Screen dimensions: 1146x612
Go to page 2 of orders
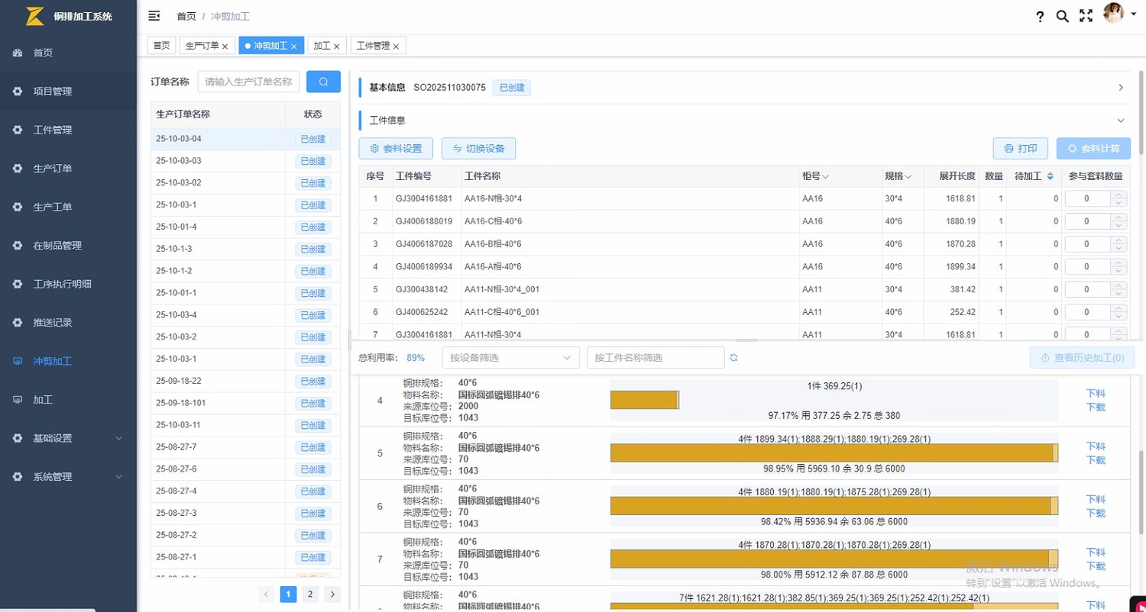click(x=309, y=594)
